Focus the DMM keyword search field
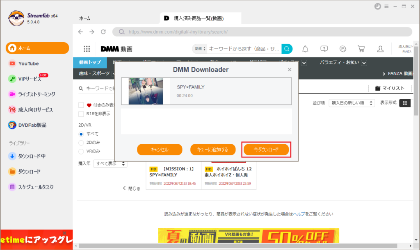 click(244, 49)
